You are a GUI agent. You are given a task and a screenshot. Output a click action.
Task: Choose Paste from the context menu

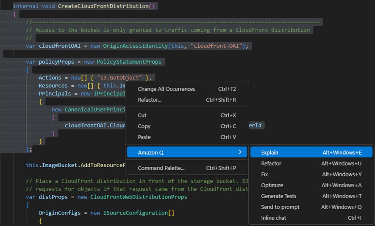tap(144, 137)
